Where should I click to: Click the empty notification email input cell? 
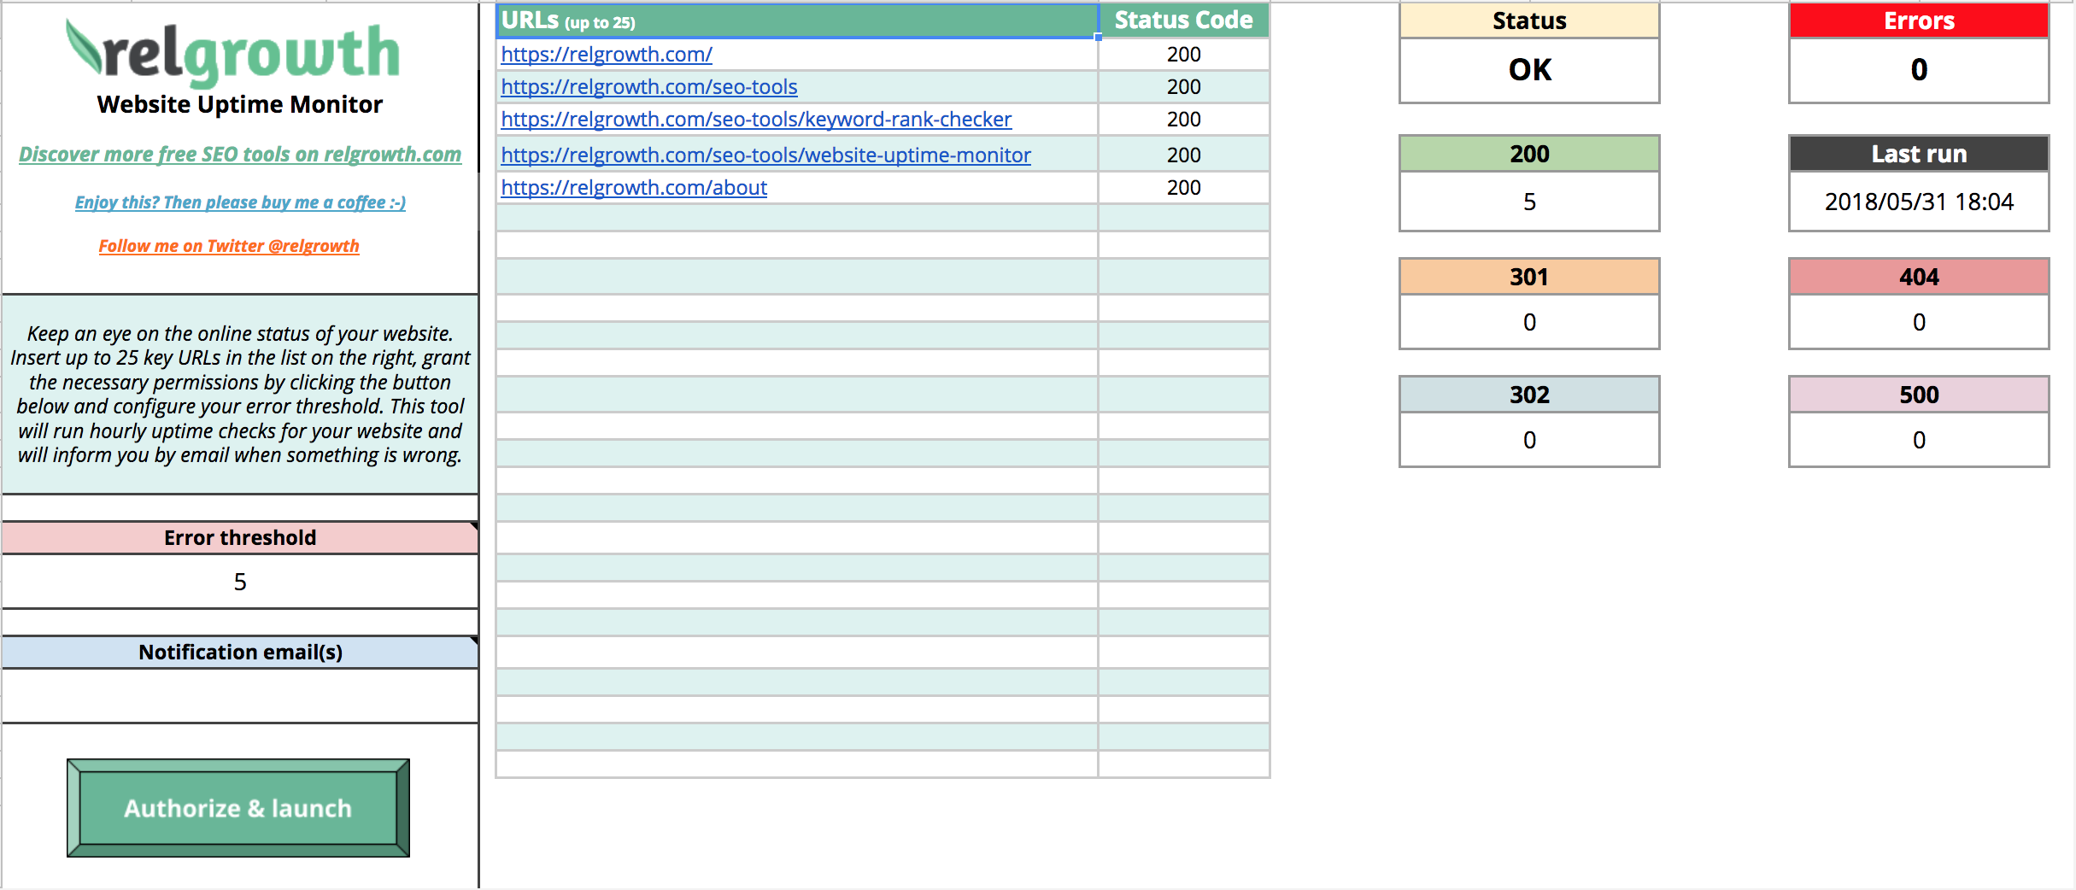point(240,696)
